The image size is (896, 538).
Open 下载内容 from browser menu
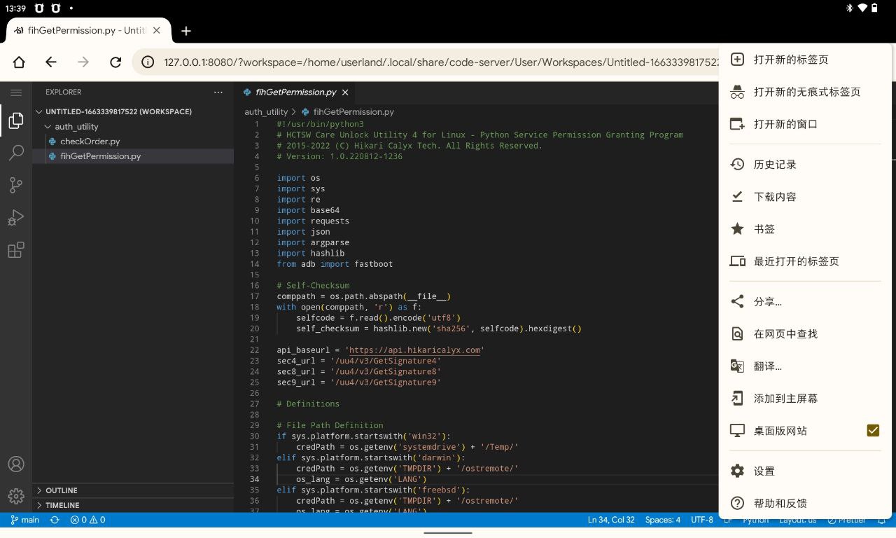point(805,197)
